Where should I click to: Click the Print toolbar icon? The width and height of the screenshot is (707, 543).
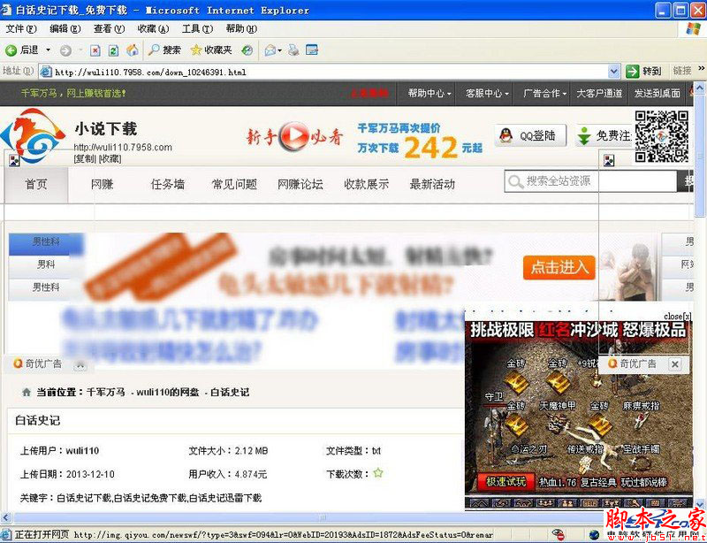pos(292,50)
